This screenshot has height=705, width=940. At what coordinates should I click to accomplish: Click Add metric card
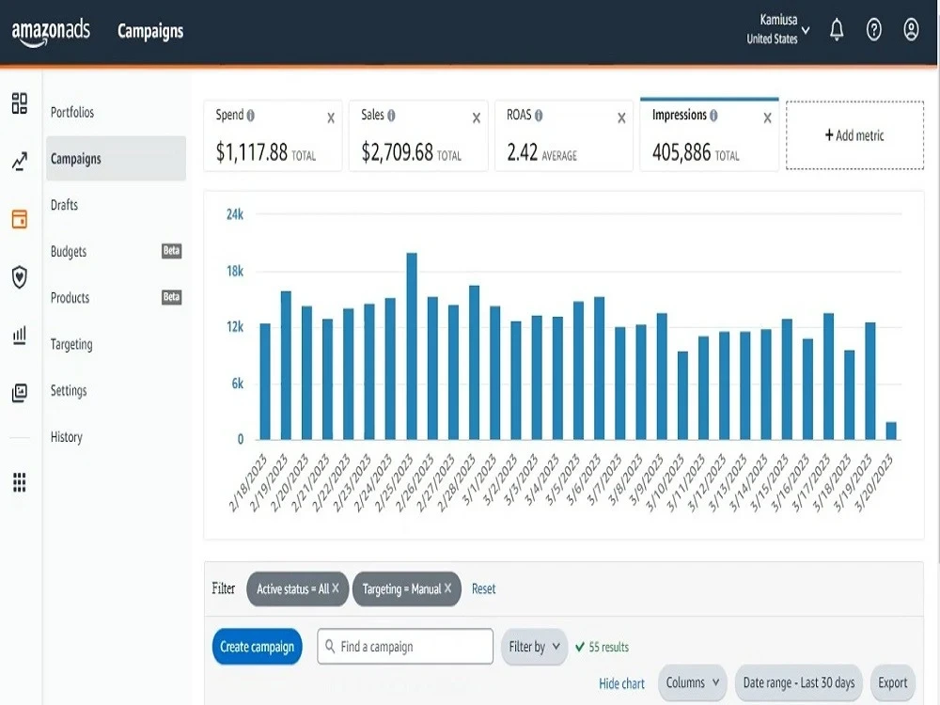point(854,135)
